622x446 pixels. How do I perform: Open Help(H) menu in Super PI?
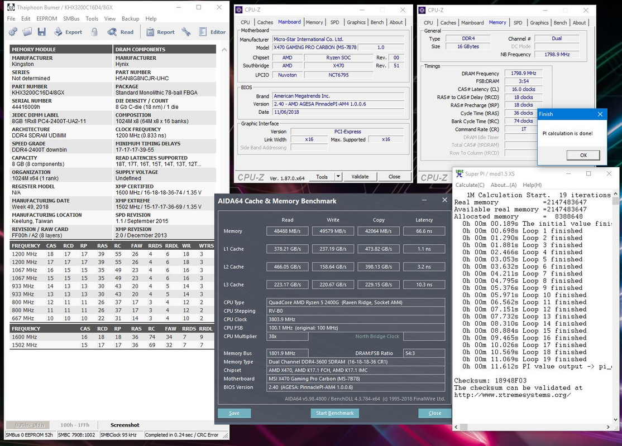point(532,185)
